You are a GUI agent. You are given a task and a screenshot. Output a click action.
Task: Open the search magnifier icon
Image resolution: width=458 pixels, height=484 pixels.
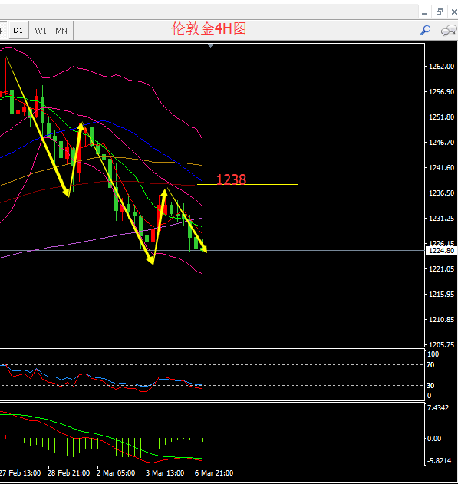pyautogui.click(x=426, y=30)
